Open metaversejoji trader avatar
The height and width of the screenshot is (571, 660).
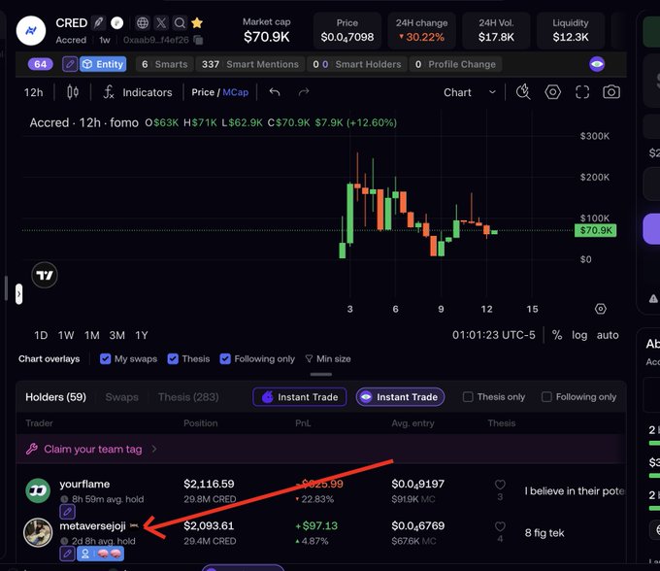click(x=38, y=532)
